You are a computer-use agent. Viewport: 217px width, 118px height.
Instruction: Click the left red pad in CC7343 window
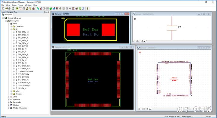(x=73, y=30)
